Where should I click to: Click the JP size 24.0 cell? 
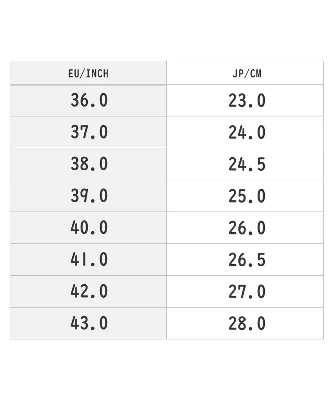pos(245,132)
